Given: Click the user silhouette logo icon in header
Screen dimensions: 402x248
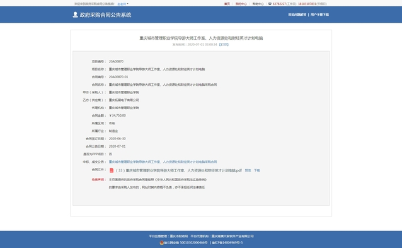Looking at the screenshot, I should [x=75, y=15].
